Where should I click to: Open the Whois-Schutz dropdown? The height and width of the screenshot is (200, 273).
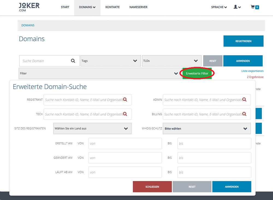(x=207, y=129)
